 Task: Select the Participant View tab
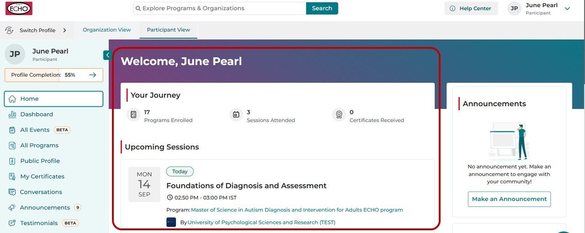168,30
